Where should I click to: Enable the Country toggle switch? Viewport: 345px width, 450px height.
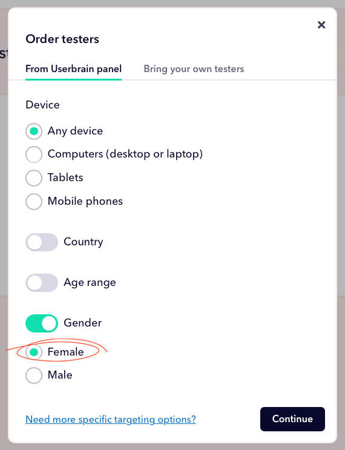[x=42, y=242]
